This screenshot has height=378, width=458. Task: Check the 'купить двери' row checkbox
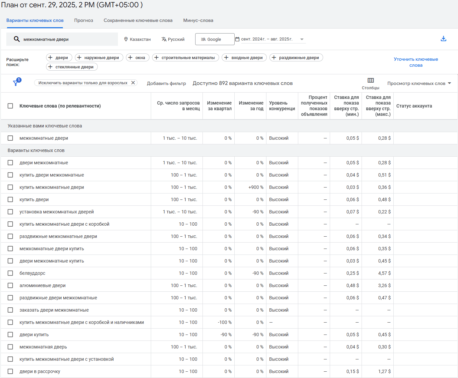10,199
